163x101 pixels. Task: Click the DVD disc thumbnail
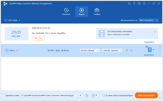[17, 34]
